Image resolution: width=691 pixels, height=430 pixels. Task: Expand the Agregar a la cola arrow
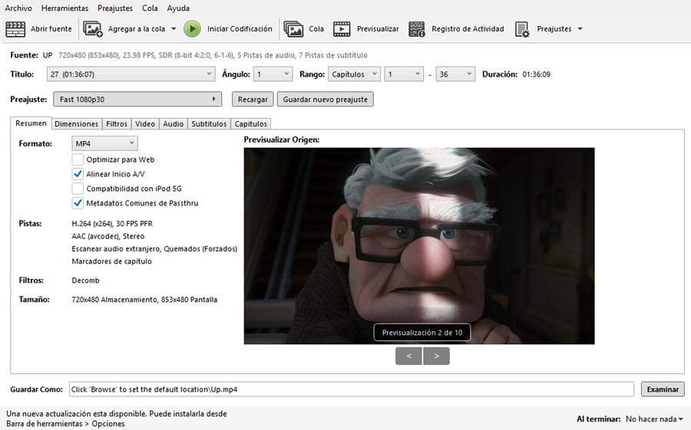(174, 29)
